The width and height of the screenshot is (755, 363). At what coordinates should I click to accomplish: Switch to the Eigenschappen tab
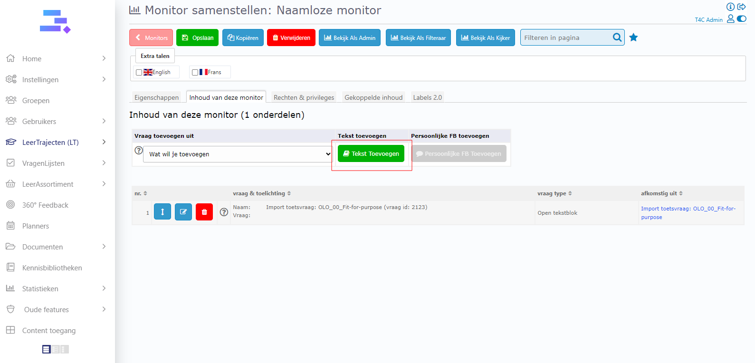click(156, 97)
